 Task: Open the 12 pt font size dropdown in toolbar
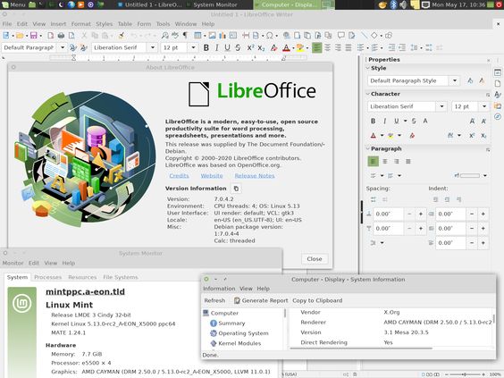point(193,47)
